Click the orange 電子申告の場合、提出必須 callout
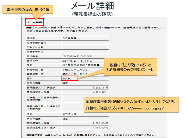Viewport: 185px width, 138px height. point(28,10)
